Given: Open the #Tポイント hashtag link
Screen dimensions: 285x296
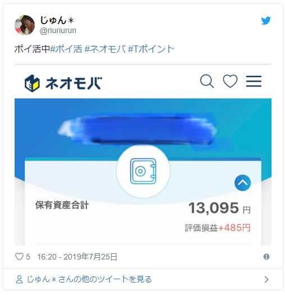Looking at the screenshot, I should click(151, 49).
